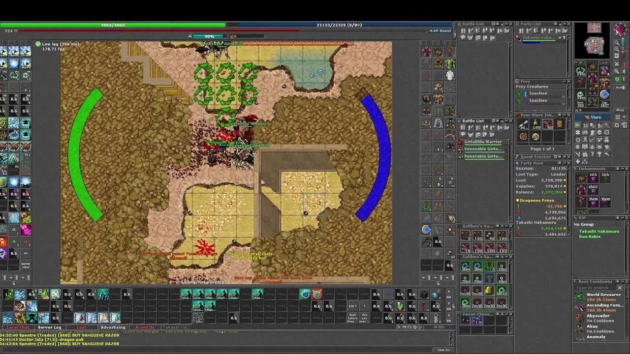Click the Stop button
Image resolution: width=630 pixels, height=354 pixels.
620,110
